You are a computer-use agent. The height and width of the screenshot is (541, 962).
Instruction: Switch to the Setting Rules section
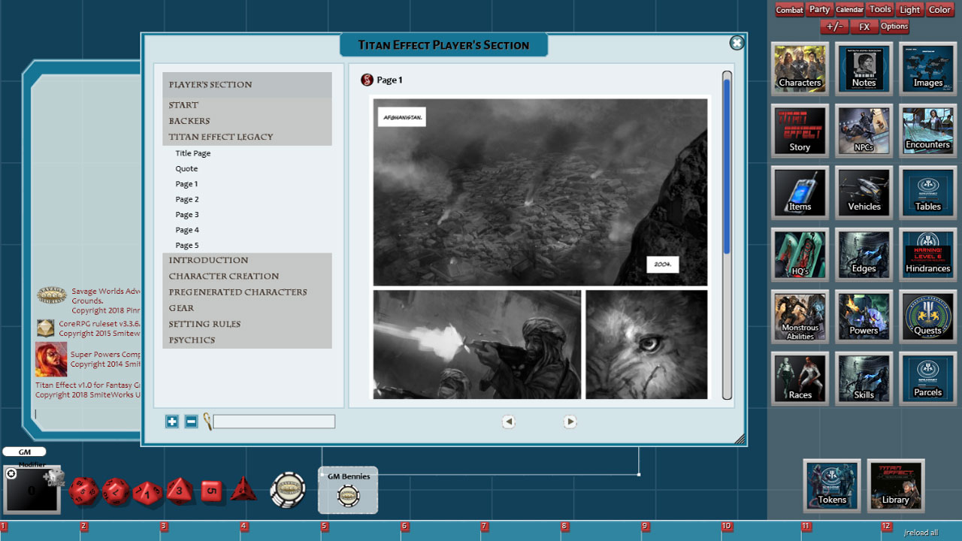pos(204,324)
